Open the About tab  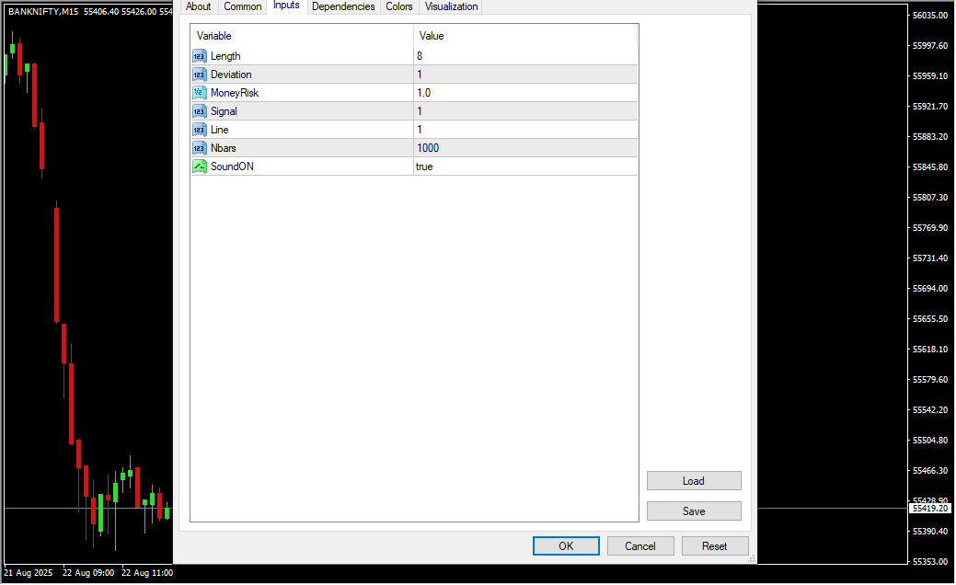coord(198,6)
